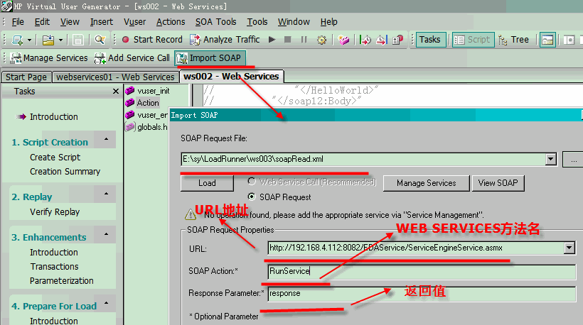
Task: Click the browse ellipsis button
Action: coord(573,159)
